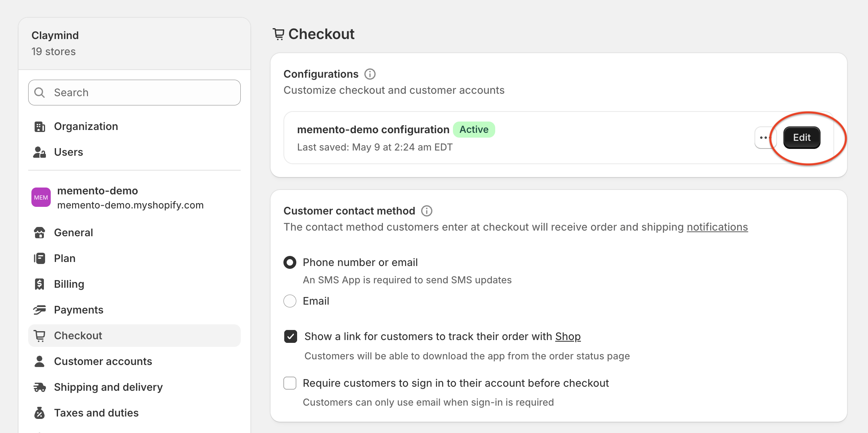868x433 pixels.
Task: Click the Edit button for memento-demo configuration
Action: 802,138
